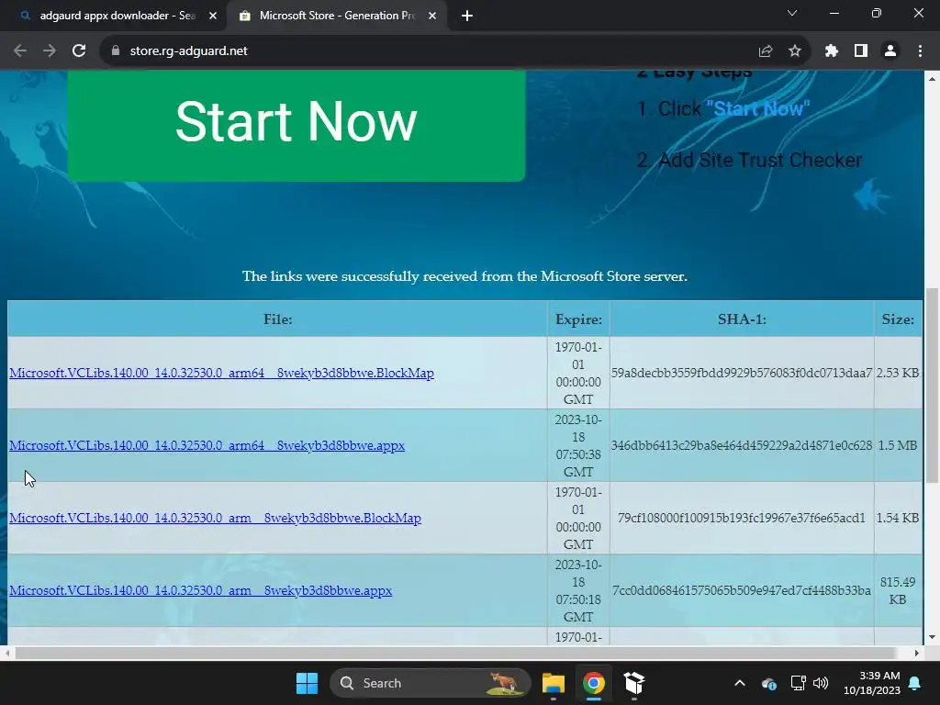
Task: Click the scrollbar down arrow
Action: [932, 637]
